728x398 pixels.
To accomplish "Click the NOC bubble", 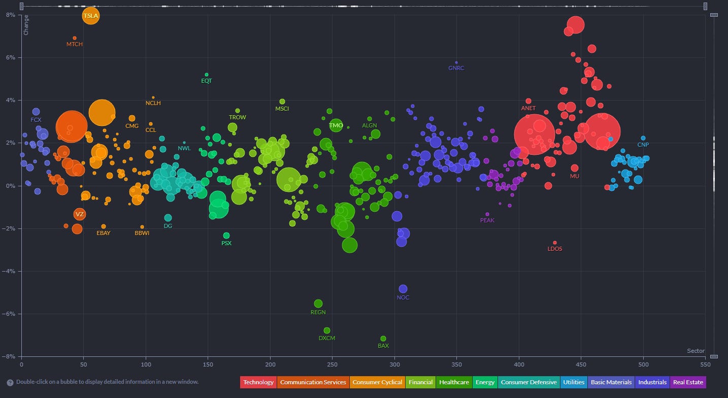I will pos(403,289).
